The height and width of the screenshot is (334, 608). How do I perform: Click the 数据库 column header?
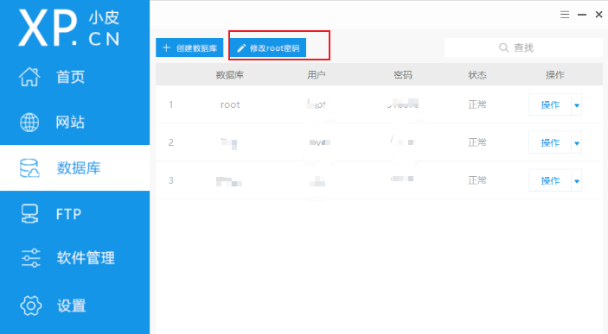pos(230,75)
